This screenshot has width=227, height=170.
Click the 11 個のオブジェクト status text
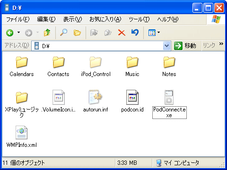24,163
